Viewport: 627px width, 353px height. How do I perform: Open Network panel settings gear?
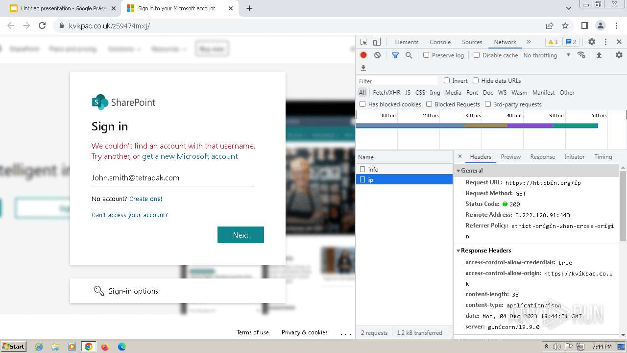[x=619, y=55]
